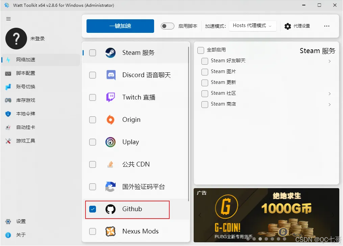Open the more options ellipsis menu
Viewport: 343px width, 246px height.
coord(327,26)
